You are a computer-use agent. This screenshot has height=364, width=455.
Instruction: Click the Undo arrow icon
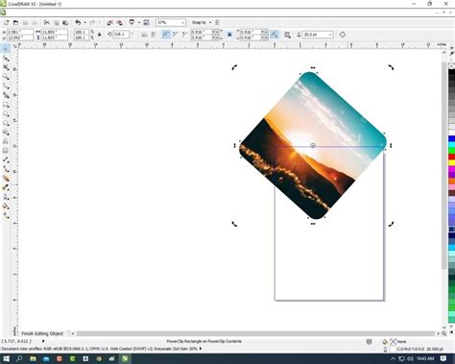tap(78, 22)
